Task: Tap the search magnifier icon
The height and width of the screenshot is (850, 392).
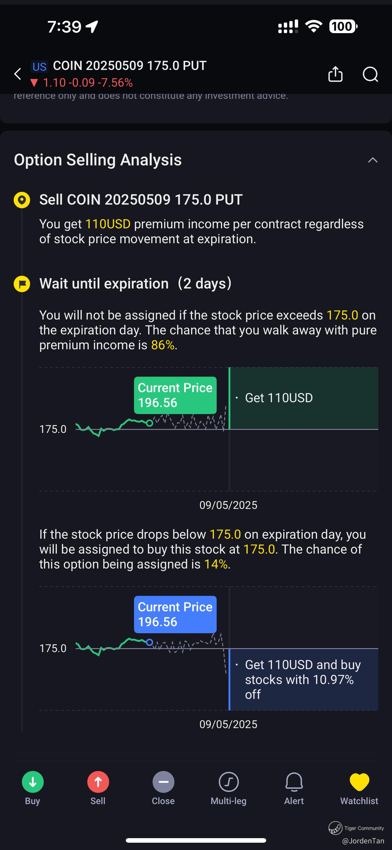Action: coord(370,74)
